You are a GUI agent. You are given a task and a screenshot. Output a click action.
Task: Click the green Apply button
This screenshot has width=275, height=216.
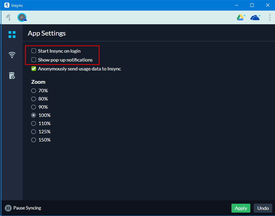(241, 208)
